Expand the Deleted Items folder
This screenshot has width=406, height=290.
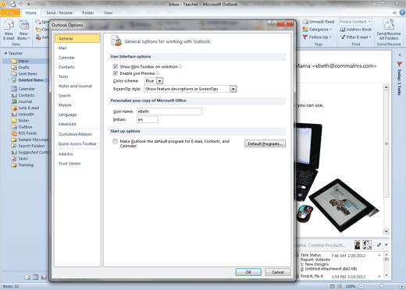9,80
